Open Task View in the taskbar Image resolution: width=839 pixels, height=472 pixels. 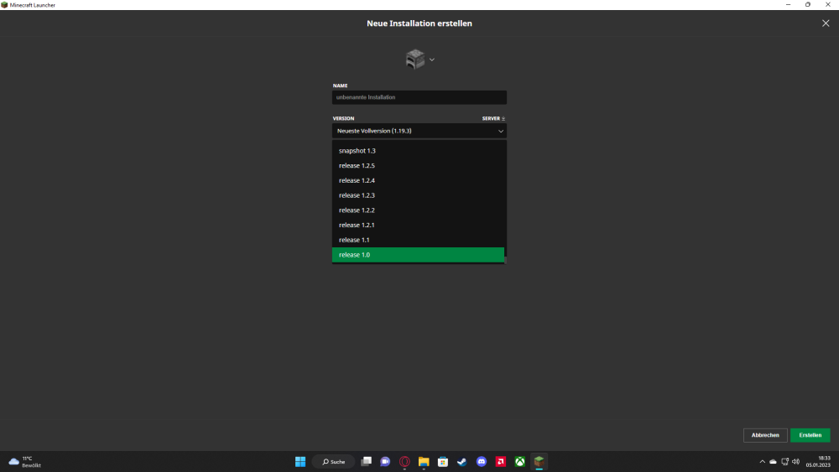pos(366,461)
